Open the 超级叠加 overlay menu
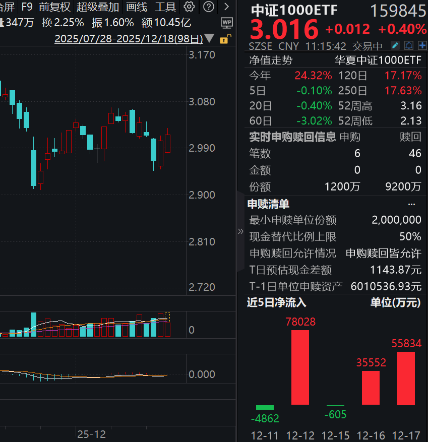This screenshot has height=442, width=428. click(98, 7)
